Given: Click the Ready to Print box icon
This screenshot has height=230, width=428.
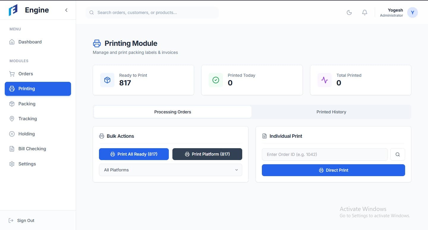Looking at the screenshot, I should pos(107,80).
